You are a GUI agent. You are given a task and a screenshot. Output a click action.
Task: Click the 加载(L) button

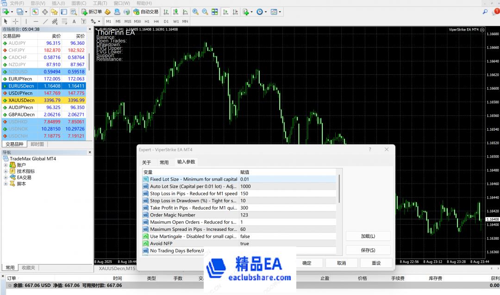pyautogui.click(x=368, y=236)
